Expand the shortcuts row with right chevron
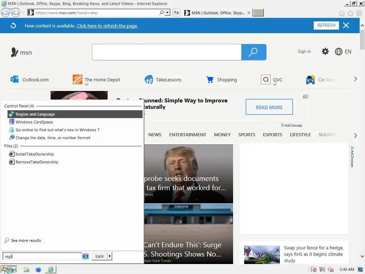Image resolution: width=365 pixels, height=274 pixels. coord(355,79)
